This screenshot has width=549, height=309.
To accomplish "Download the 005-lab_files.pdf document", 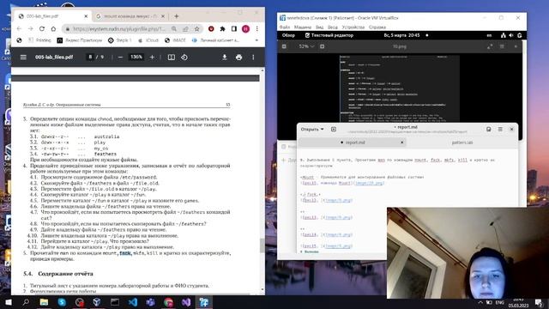I will click(x=225, y=58).
